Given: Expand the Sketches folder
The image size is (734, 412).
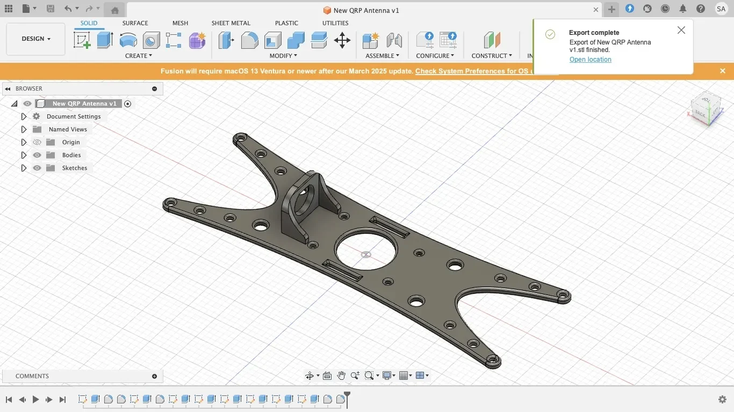Looking at the screenshot, I should click(24, 168).
